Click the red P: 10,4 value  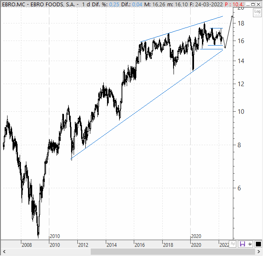pos(234,5)
